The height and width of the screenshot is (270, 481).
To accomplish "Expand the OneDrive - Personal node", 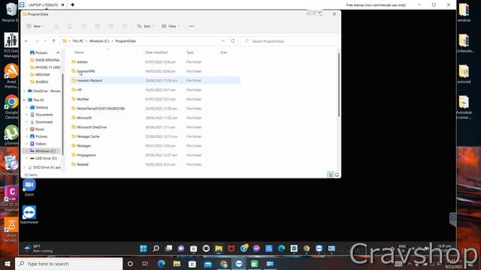I will click(x=25, y=91).
